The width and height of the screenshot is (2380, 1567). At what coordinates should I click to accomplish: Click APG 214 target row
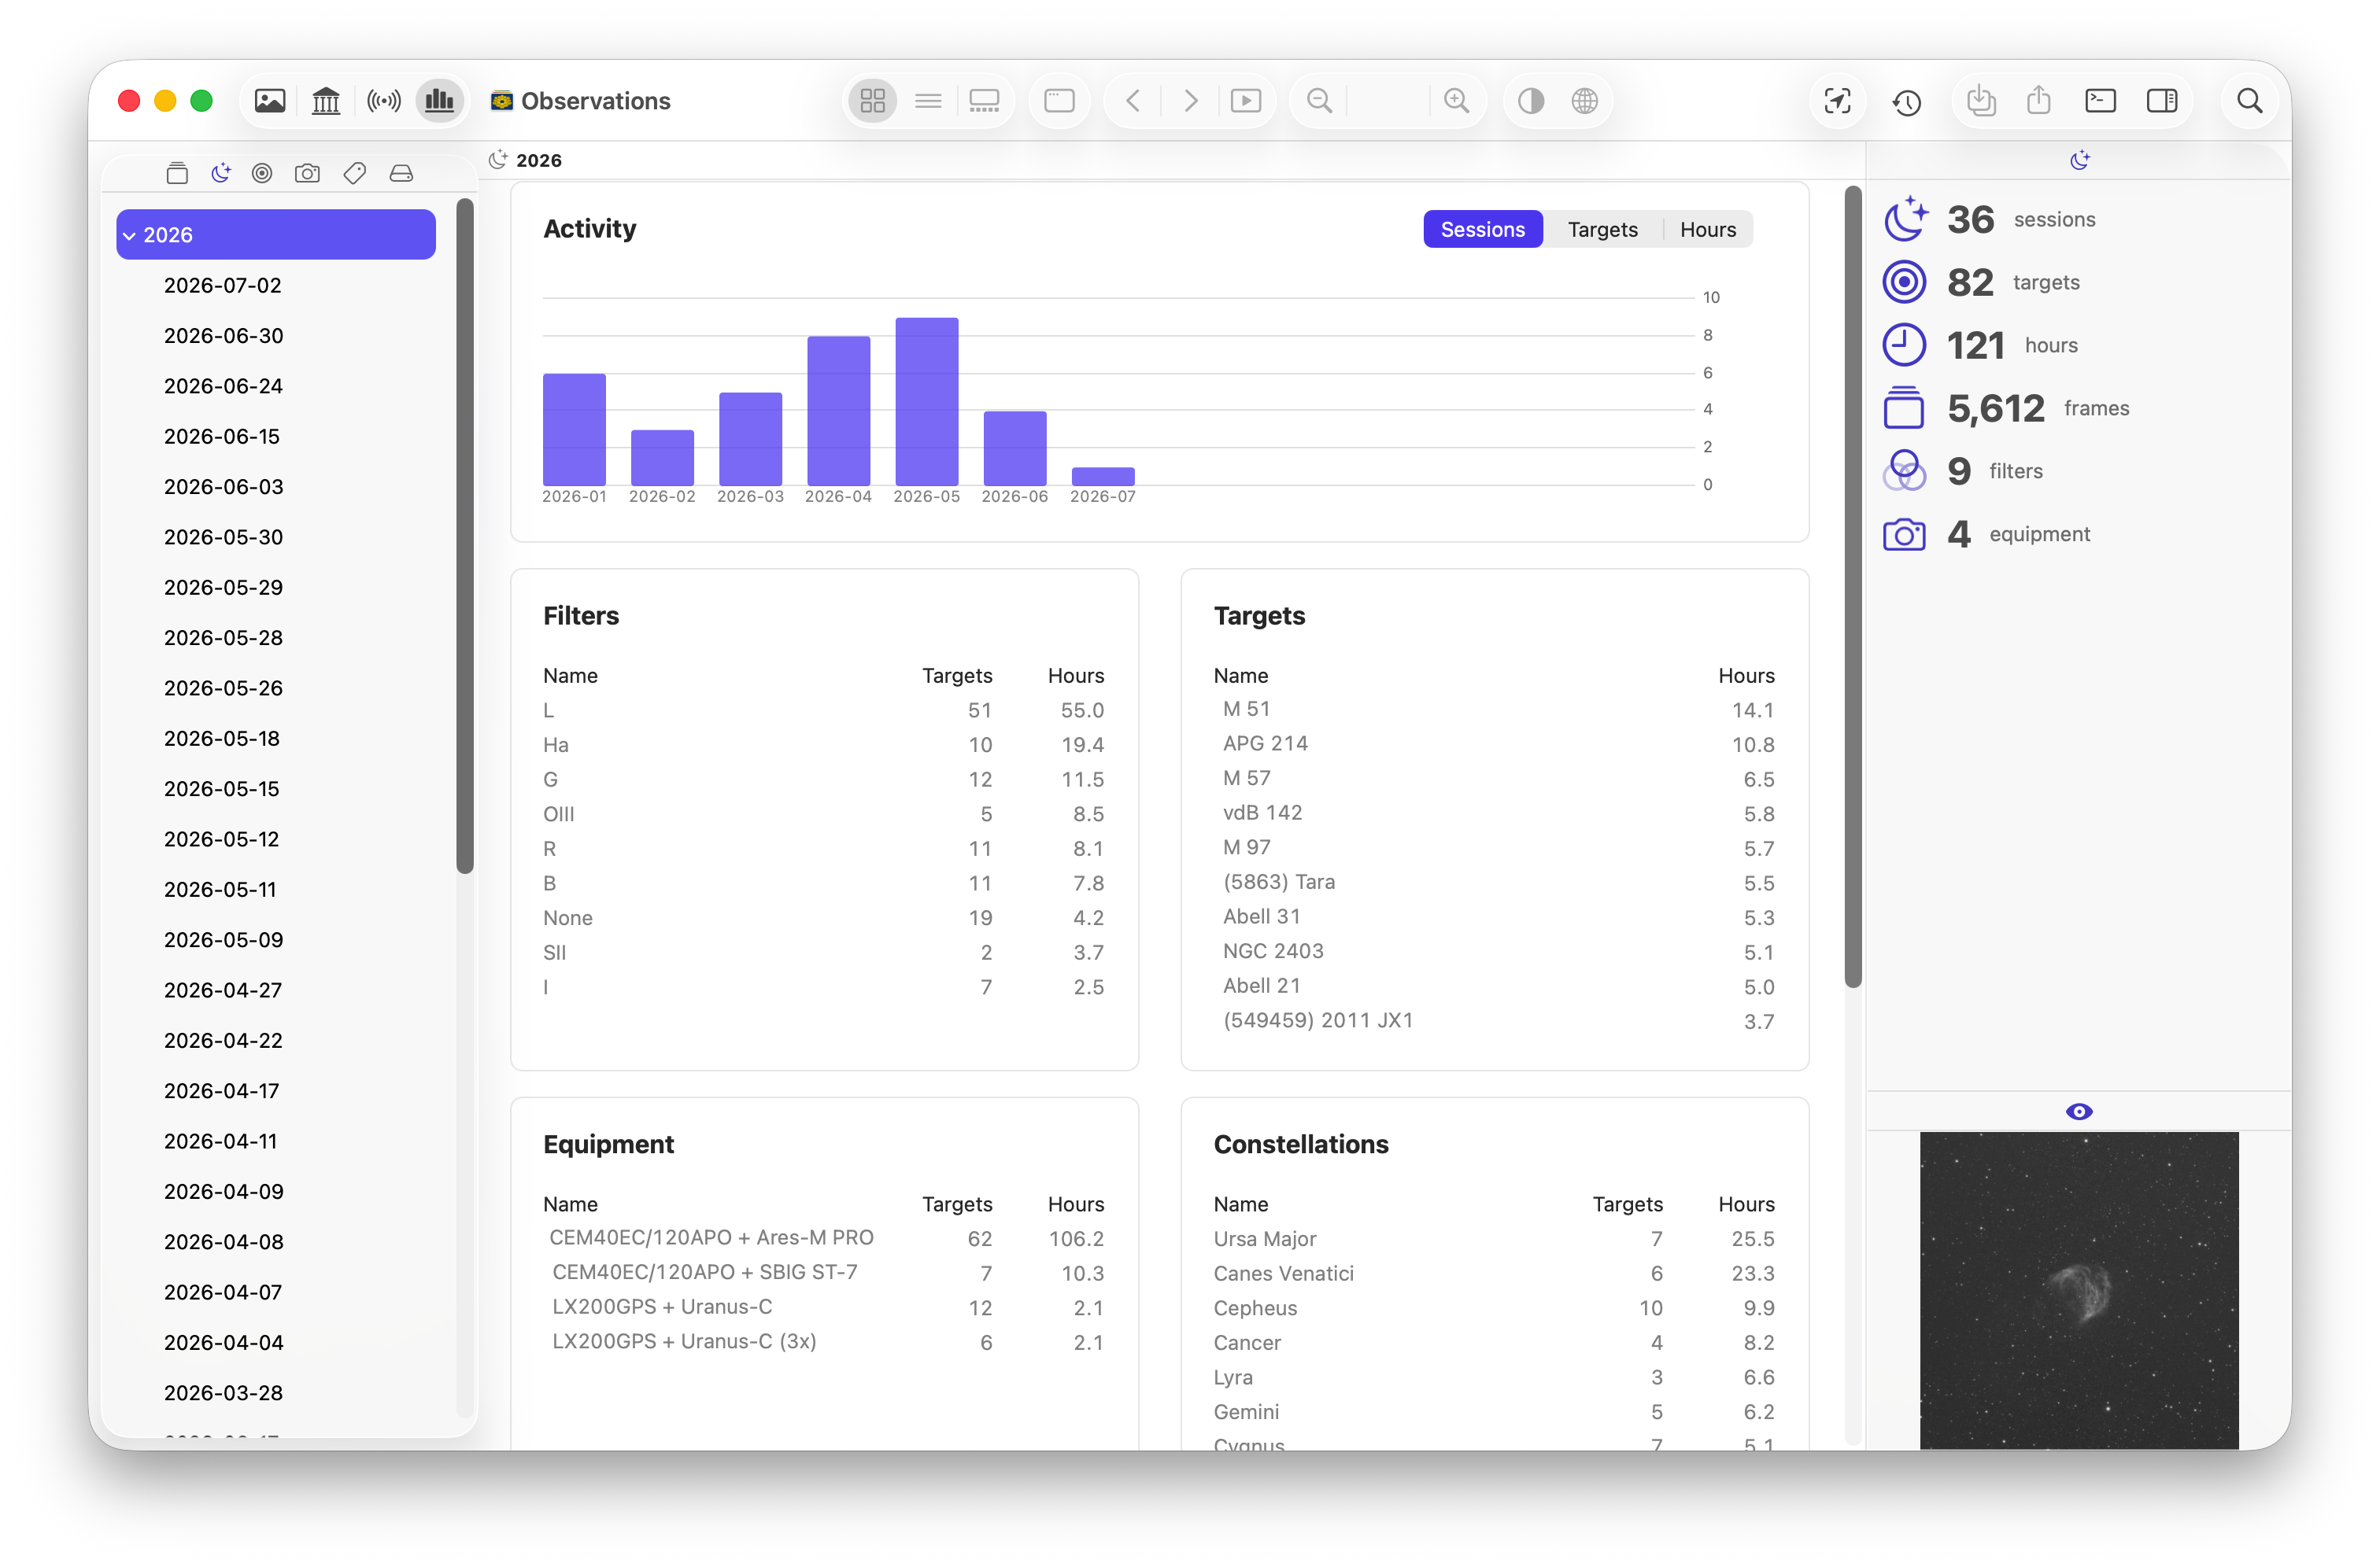(x=1494, y=744)
